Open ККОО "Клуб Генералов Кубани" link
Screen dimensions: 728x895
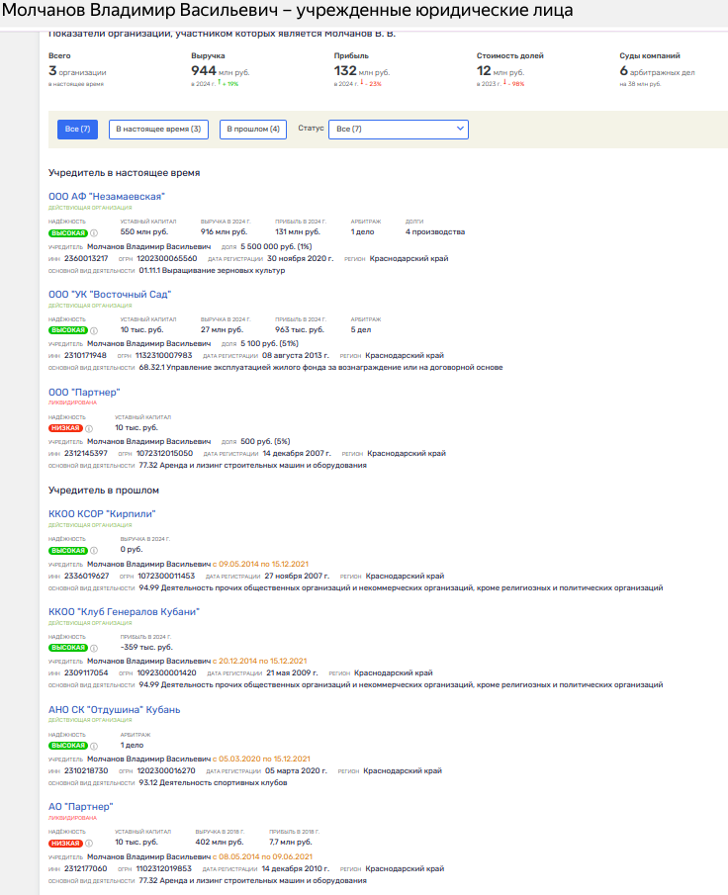[x=124, y=612]
